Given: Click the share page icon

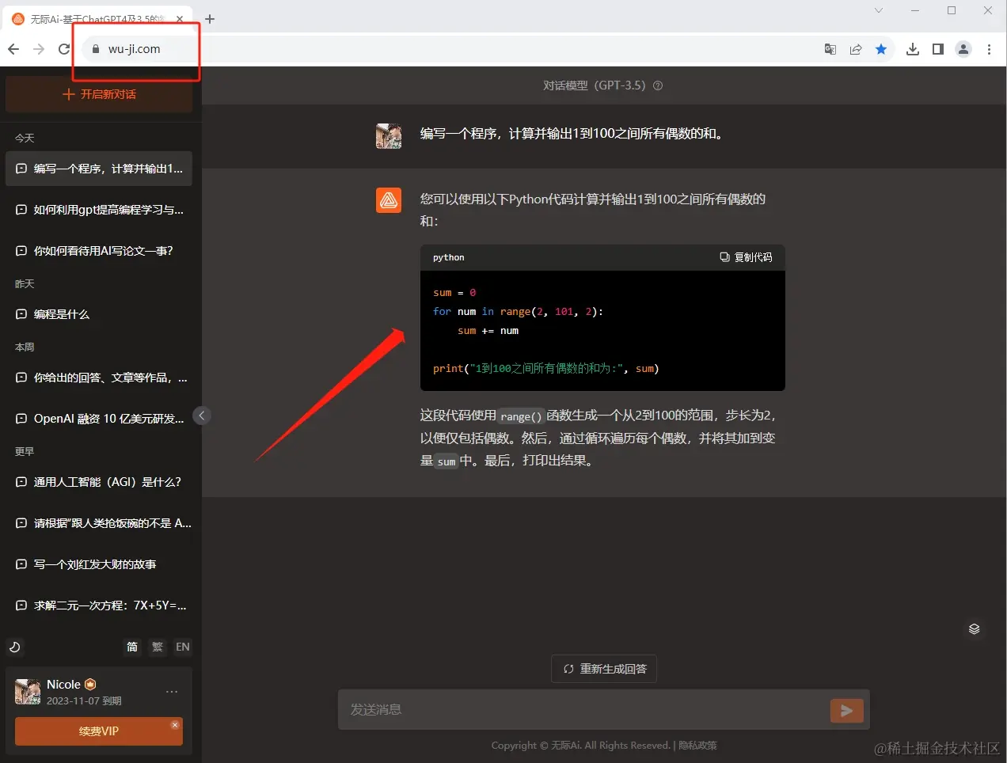Looking at the screenshot, I should pos(856,49).
